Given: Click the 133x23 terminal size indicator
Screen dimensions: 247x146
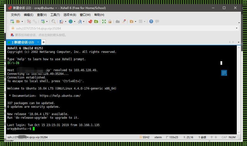Looking at the screenshot, I should [172, 137].
